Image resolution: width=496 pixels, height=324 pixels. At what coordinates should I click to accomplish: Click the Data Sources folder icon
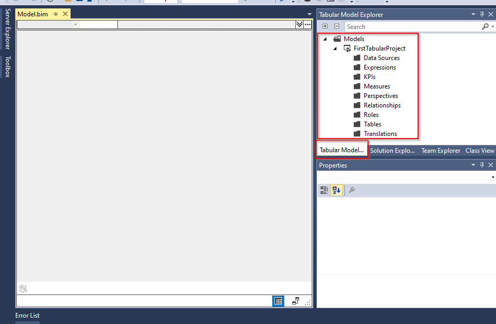click(x=357, y=57)
